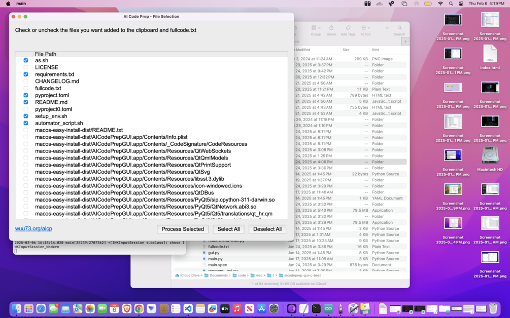Click Documents folder in Finder path bar
The width and height of the screenshot is (510, 318).
click(x=216, y=275)
